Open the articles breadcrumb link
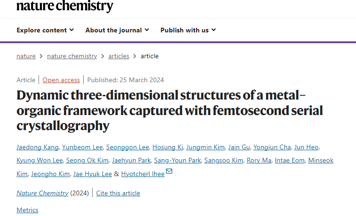 coord(119,56)
